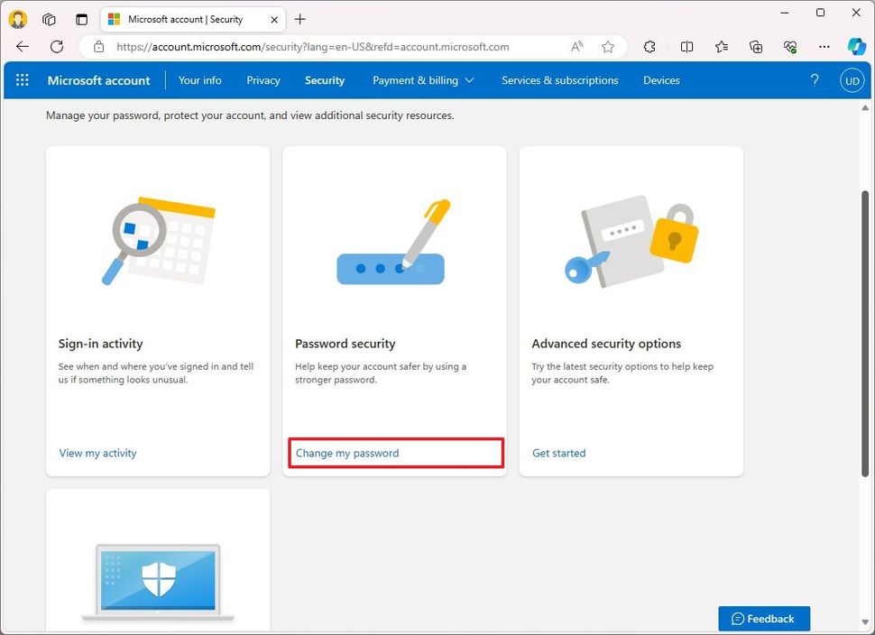The width and height of the screenshot is (875, 635).
Task: Open the Collections icon
Action: 756,46
